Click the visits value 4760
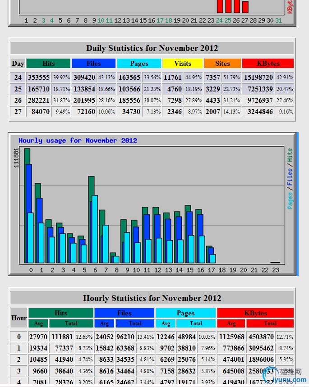This screenshot has height=387, width=309. point(175,89)
